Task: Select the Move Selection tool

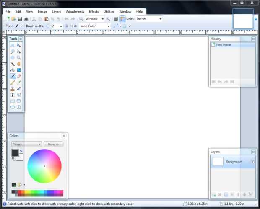Action: coord(19,52)
